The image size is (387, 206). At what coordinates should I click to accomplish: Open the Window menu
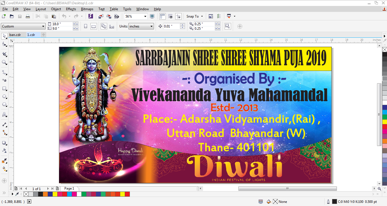(142, 9)
